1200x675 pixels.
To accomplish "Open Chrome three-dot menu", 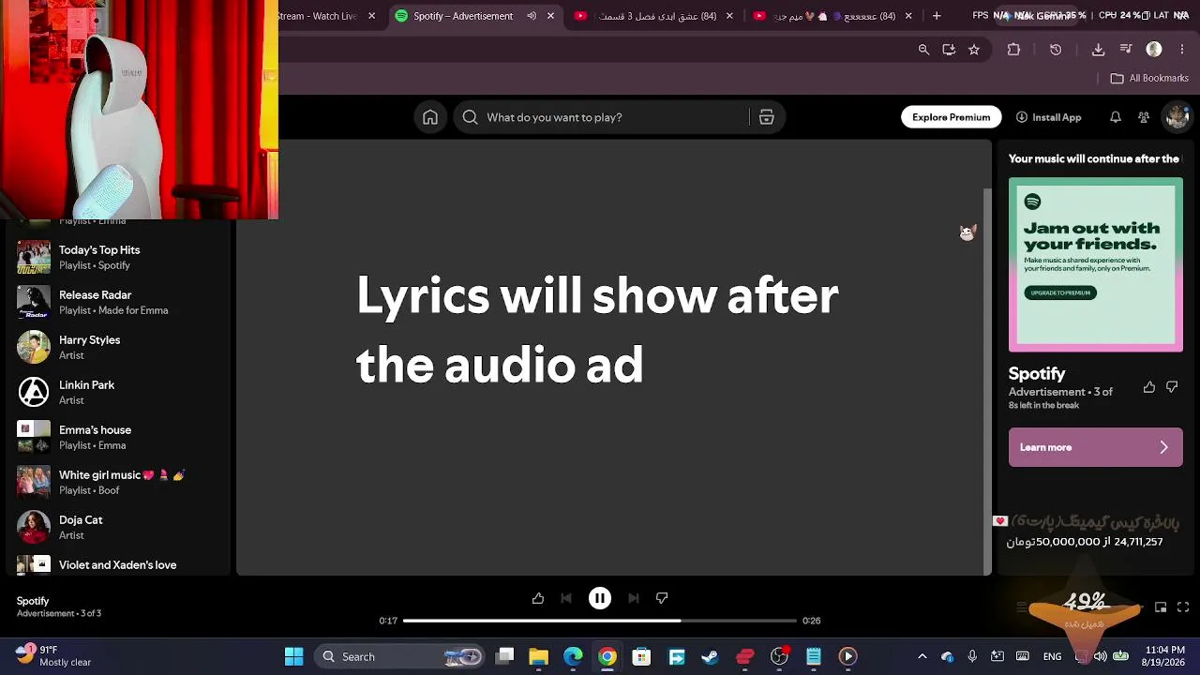I will click(x=1182, y=50).
